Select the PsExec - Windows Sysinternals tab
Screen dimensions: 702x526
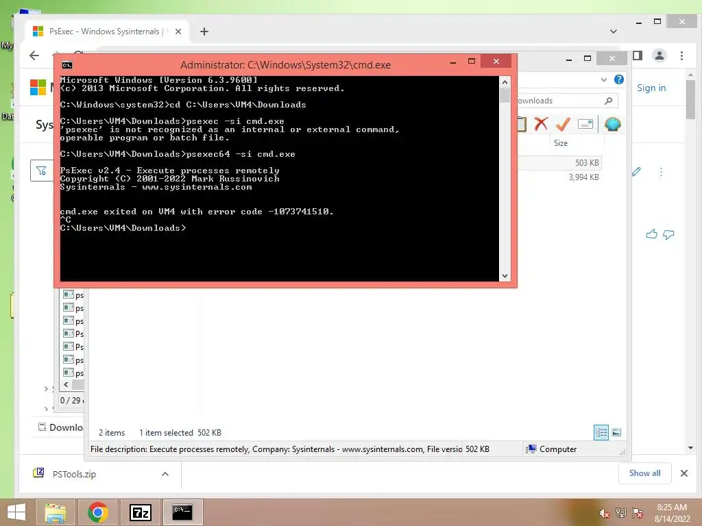click(x=105, y=32)
